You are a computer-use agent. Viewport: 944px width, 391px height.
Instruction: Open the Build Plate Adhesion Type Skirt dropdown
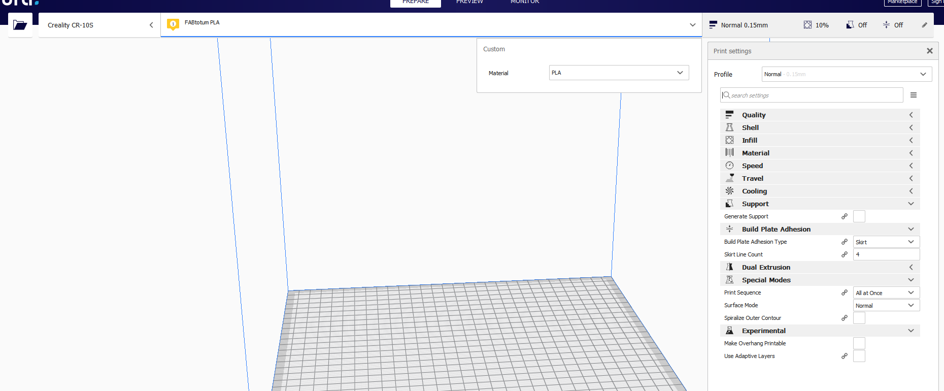tap(887, 242)
